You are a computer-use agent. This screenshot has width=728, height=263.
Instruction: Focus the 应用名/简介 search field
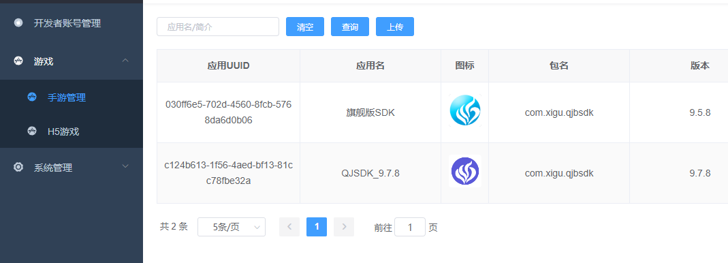218,27
